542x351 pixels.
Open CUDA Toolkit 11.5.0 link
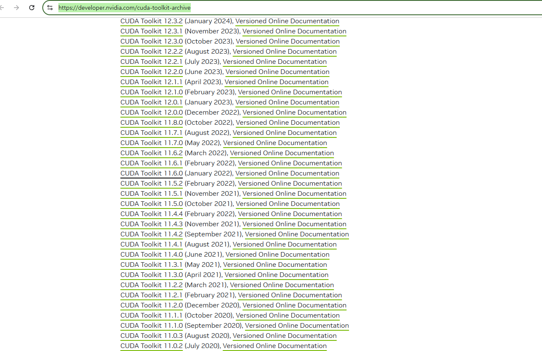pyautogui.click(x=151, y=204)
